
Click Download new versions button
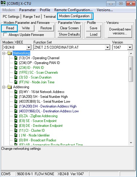[x=120, y=31]
